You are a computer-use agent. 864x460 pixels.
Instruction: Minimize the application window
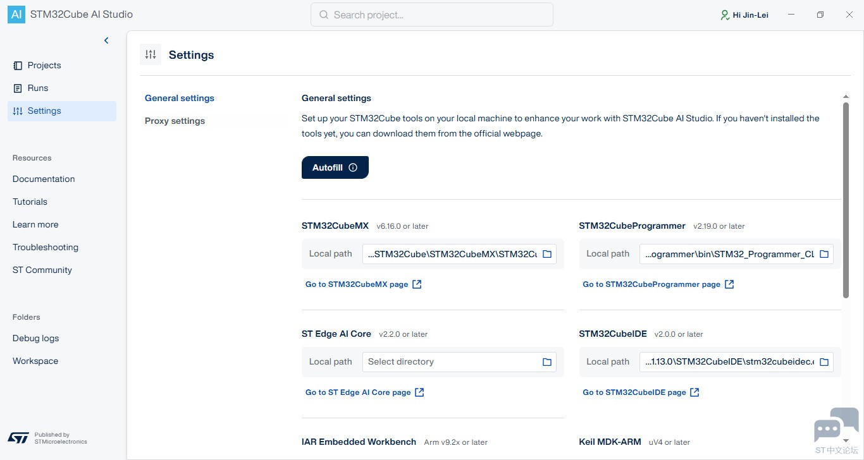tap(791, 15)
